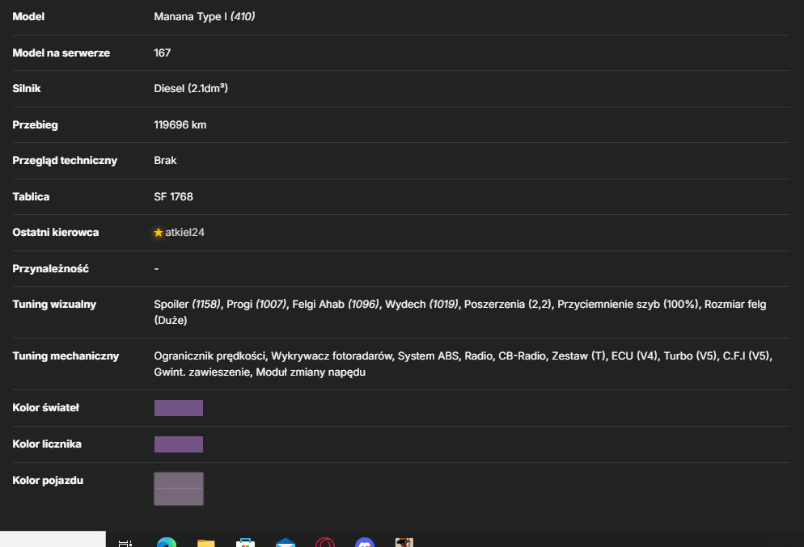Open the Mail app icon
The height and width of the screenshot is (547, 804).
[x=285, y=543]
